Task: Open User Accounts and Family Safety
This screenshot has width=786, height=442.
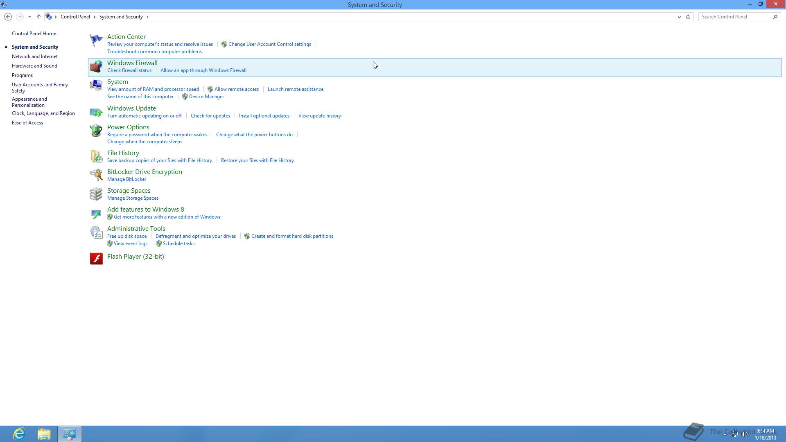Action: pyautogui.click(x=40, y=88)
